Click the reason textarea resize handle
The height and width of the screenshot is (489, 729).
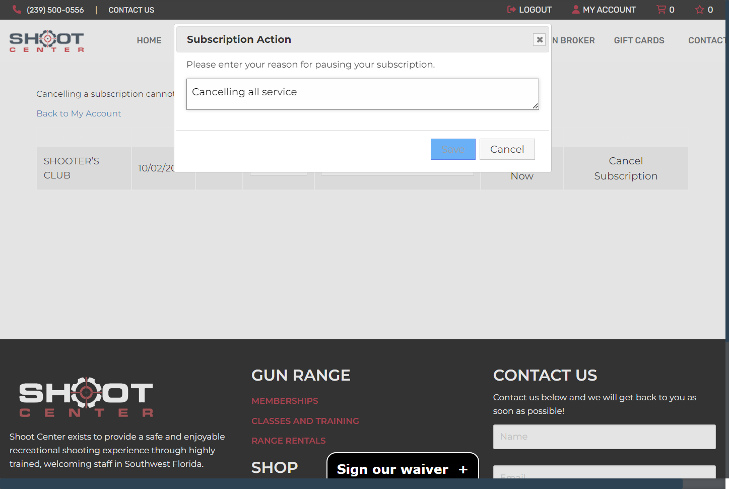click(x=536, y=106)
